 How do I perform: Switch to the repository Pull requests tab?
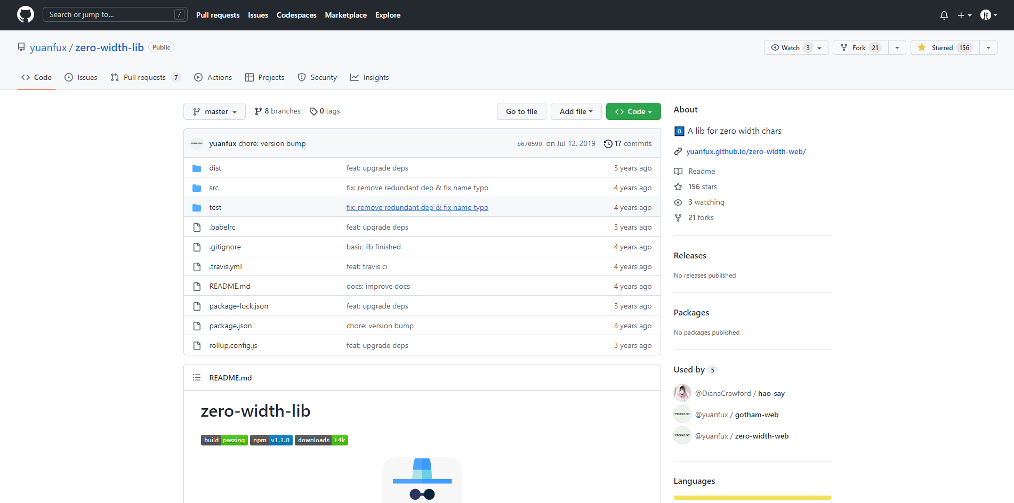click(x=146, y=77)
